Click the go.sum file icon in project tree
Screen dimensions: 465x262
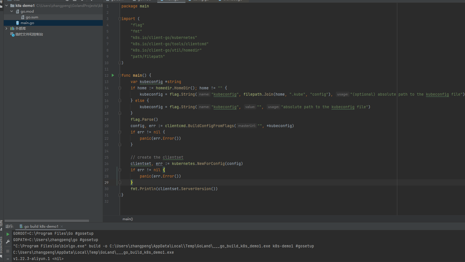click(23, 17)
